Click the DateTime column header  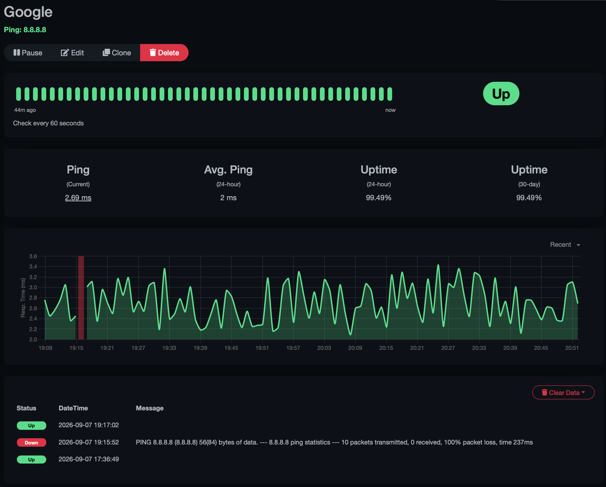pos(73,408)
